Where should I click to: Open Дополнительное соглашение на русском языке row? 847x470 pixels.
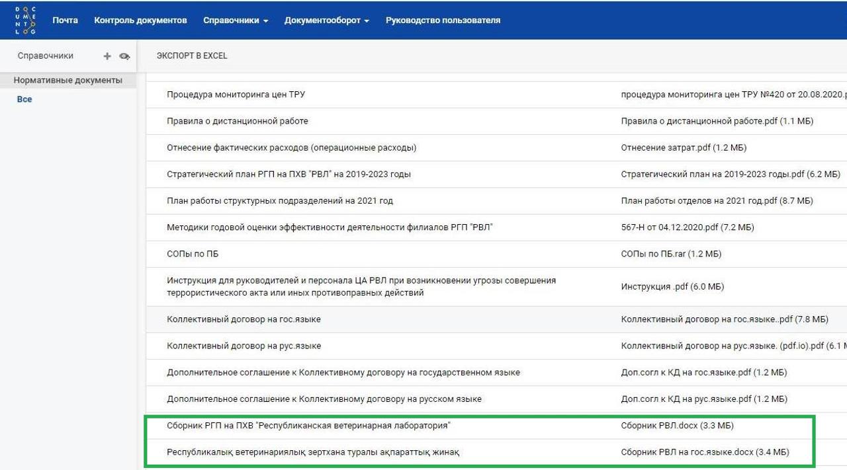[496, 399]
